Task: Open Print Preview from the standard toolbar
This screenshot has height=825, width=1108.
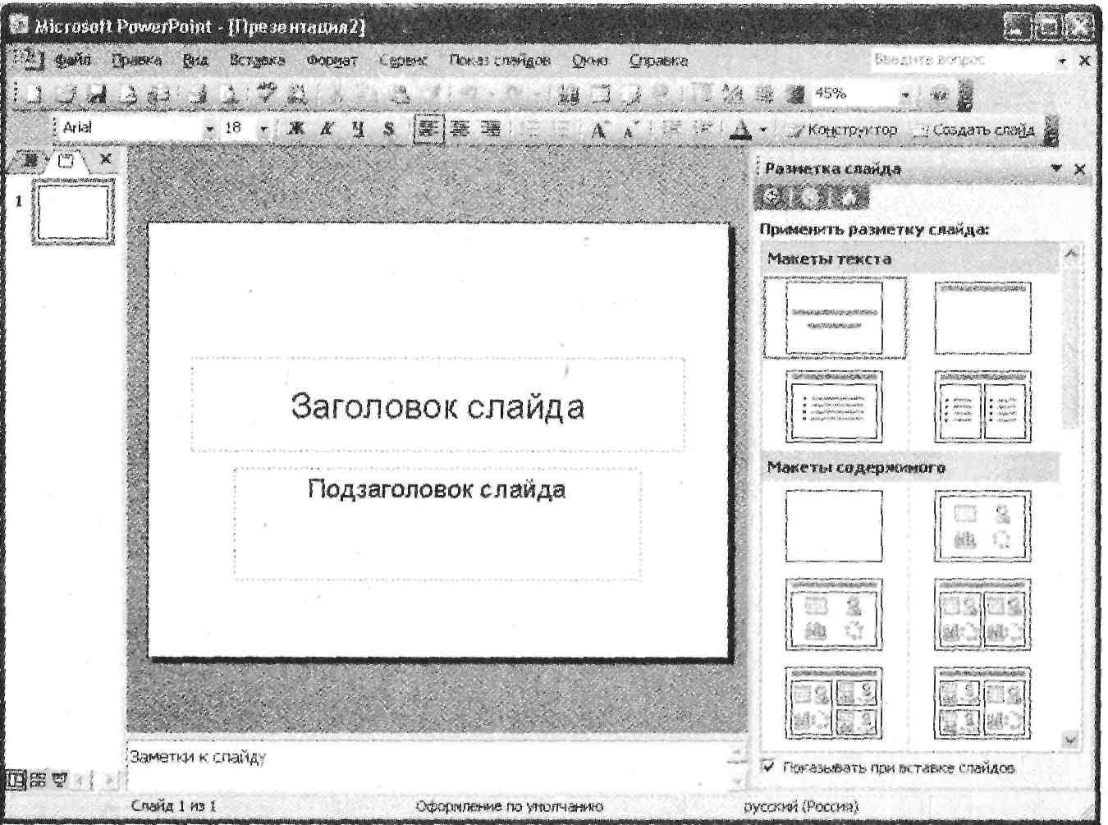Action: 228,95
